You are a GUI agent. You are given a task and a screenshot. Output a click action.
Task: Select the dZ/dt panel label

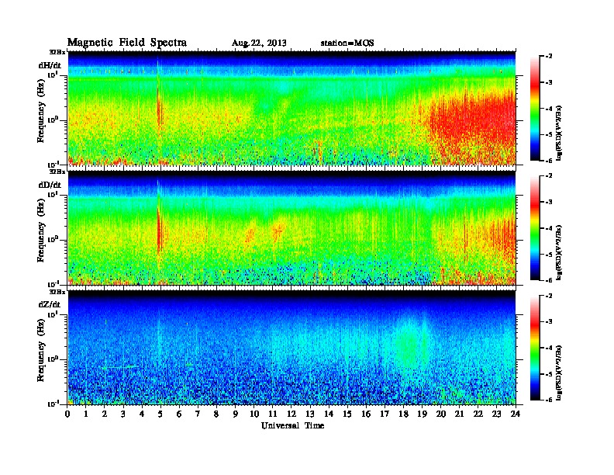[50, 304]
